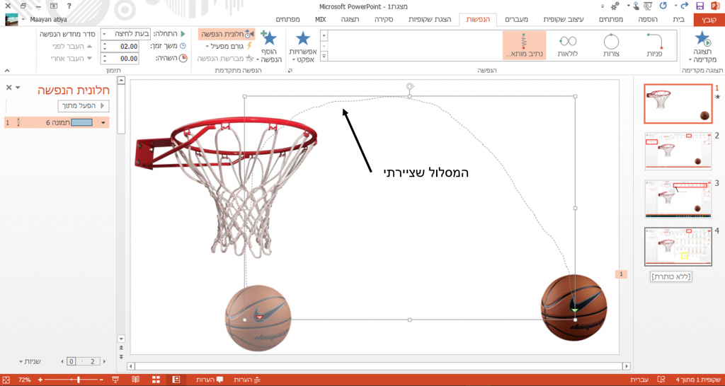Open the Animation group dialog launcher
725x386 pixels.
click(291, 71)
